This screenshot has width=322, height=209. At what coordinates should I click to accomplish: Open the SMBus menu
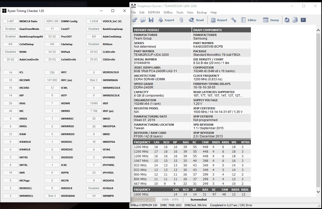168,12
